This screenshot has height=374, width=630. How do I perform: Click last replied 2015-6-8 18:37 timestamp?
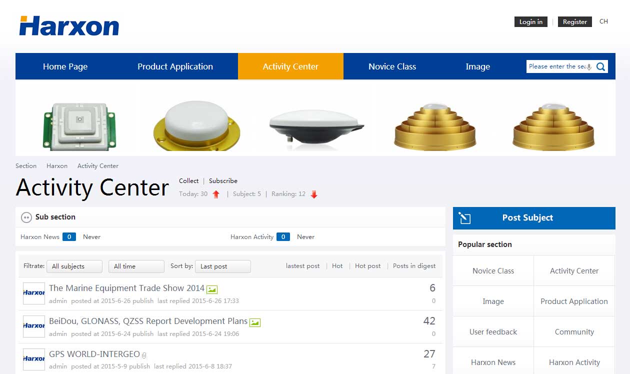193,366
